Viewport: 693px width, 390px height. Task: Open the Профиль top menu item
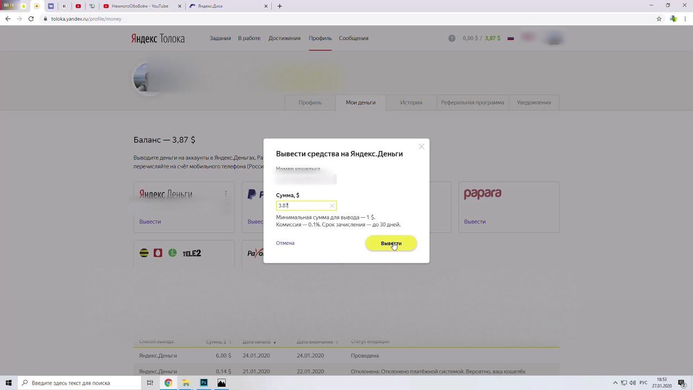tap(320, 38)
